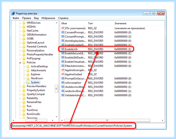Click the Registry Editor title bar icon
The image size is (176, 139).
(x=13, y=13)
